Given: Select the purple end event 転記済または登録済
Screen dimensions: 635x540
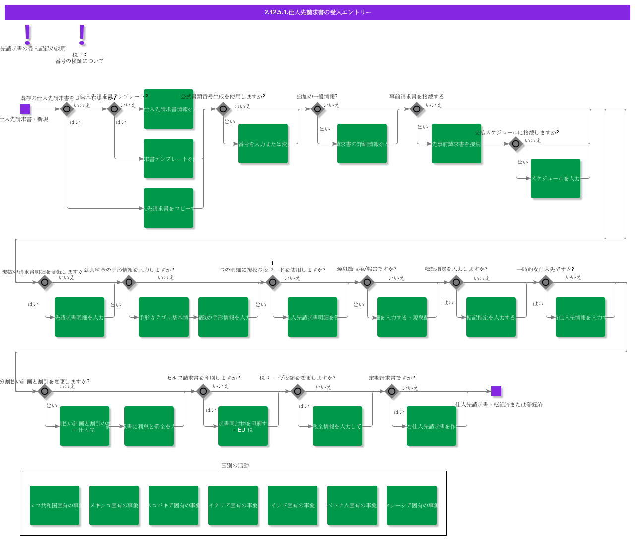Looking at the screenshot, I should (x=496, y=391).
